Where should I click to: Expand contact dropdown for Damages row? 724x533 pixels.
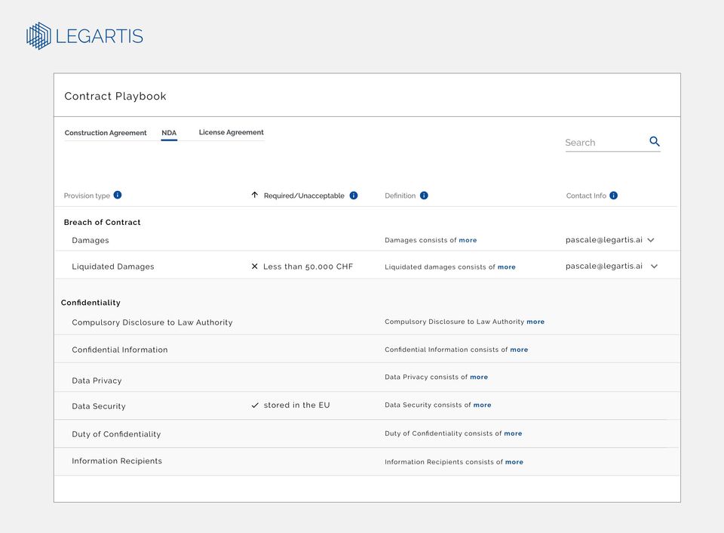pos(651,240)
